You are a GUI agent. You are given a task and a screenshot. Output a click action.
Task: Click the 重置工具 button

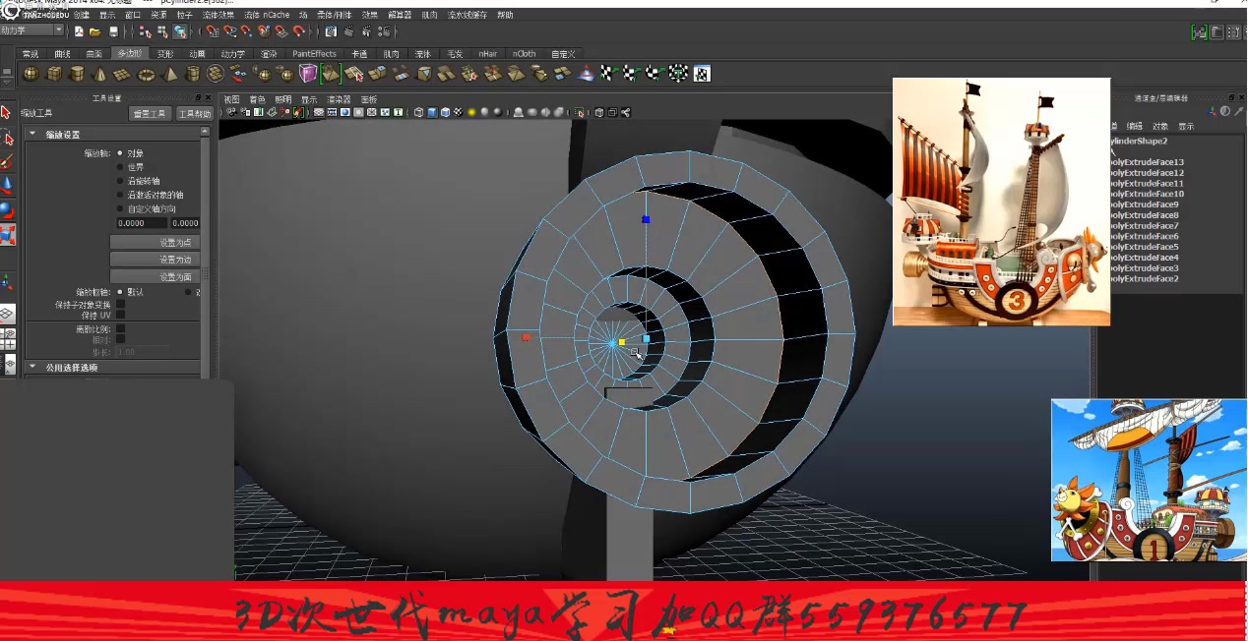click(150, 112)
